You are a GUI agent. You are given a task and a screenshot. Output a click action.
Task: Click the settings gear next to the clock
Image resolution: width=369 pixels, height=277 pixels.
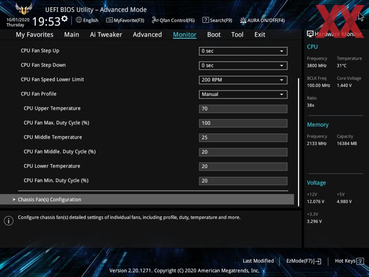tap(65, 19)
